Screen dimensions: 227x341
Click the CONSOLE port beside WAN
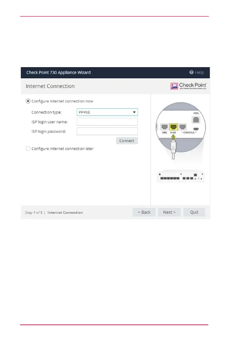(x=183, y=127)
